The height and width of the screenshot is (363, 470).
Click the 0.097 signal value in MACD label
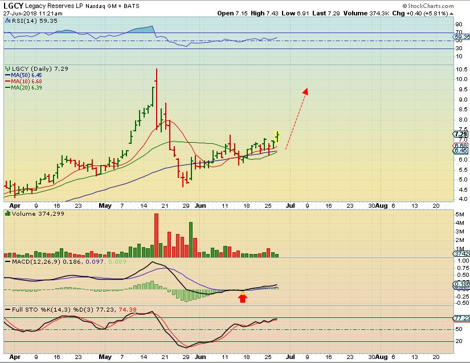95,262
